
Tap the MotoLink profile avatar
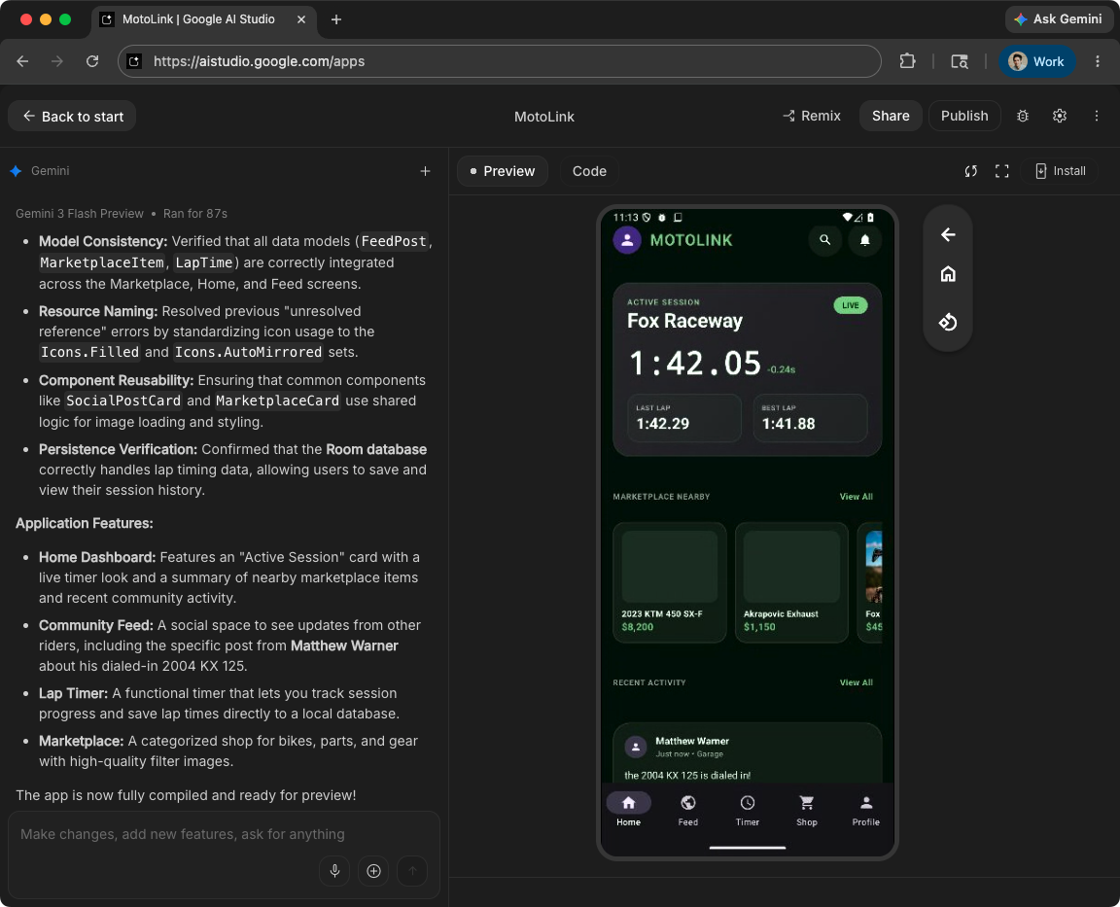(627, 241)
